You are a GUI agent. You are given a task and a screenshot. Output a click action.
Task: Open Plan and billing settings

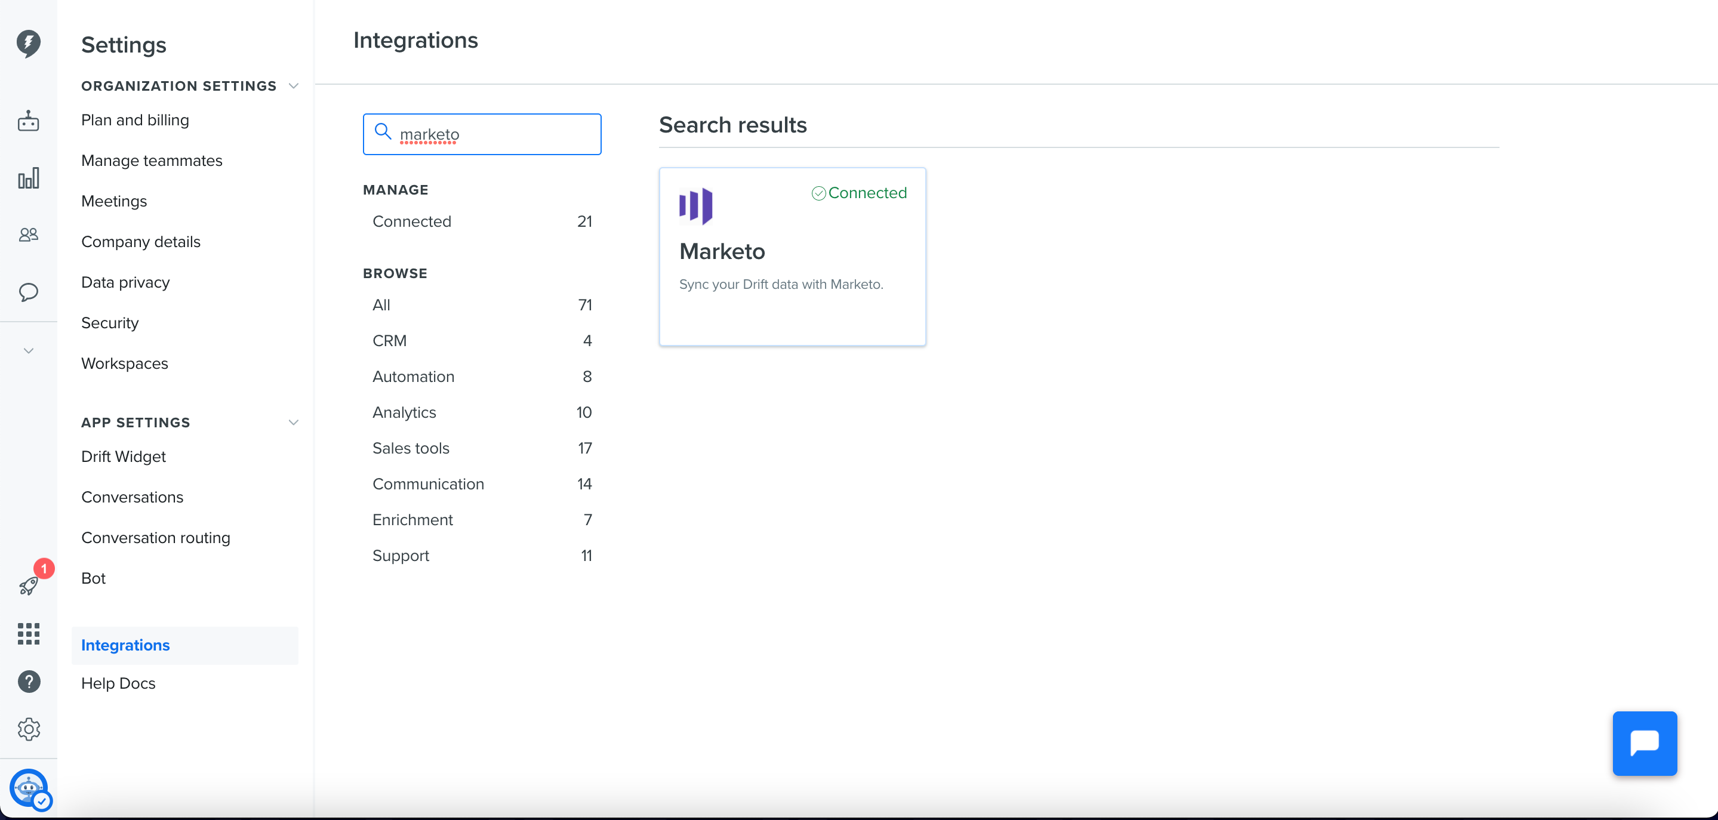click(136, 120)
